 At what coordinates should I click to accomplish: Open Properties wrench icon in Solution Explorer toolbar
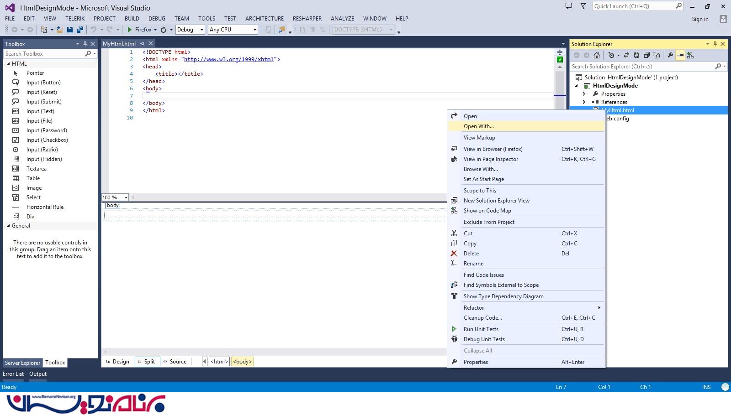pos(670,55)
